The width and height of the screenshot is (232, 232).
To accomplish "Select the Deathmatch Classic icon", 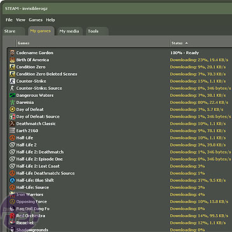I will coord(13,124).
